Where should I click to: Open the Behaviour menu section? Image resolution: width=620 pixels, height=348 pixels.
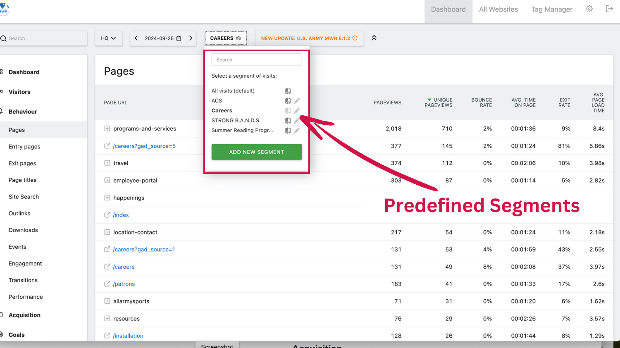click(23, 112)
